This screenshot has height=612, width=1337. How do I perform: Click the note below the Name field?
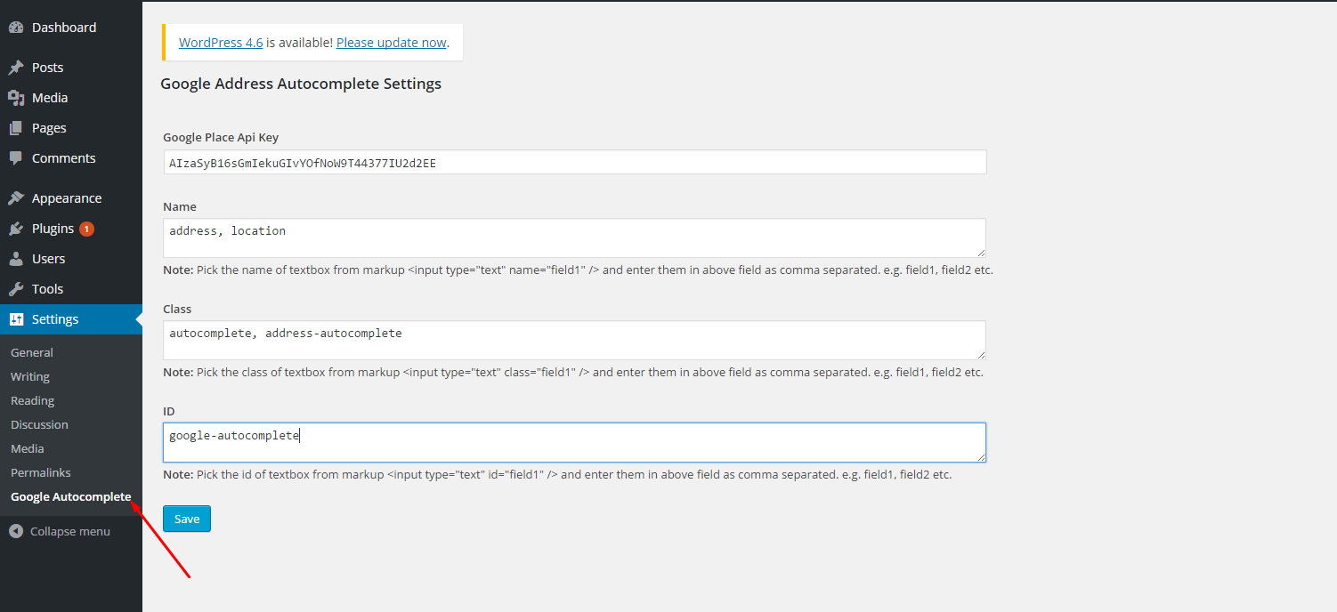click(x=578, y=270)
